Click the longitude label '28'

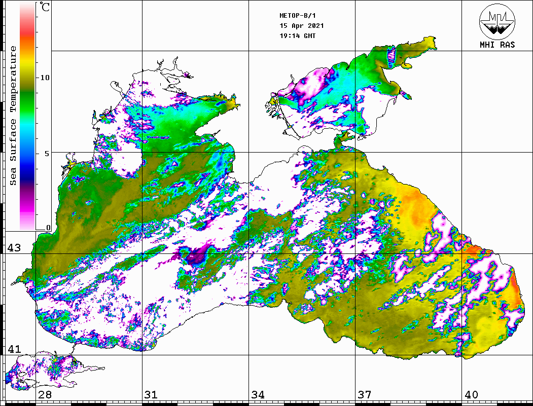(x=45, y=395)
